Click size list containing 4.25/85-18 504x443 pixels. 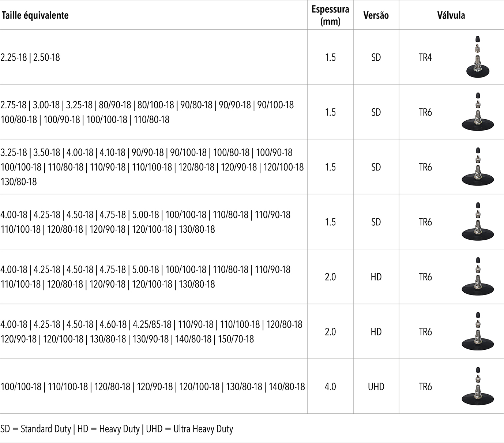coord(151,331)
